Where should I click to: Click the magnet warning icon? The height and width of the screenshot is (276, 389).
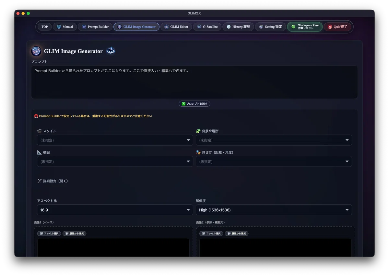pos(36,116)
